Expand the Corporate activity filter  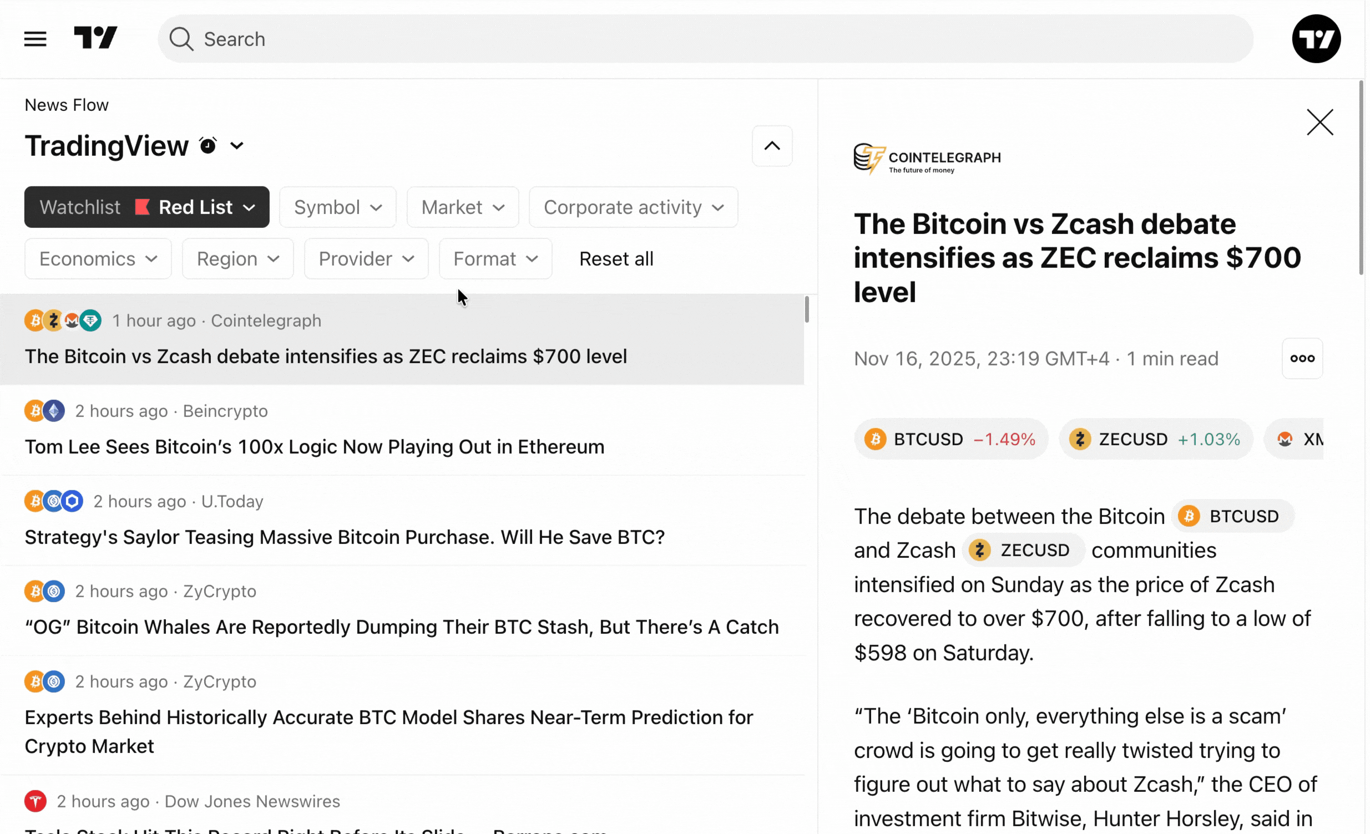click(x=633, y=207)
